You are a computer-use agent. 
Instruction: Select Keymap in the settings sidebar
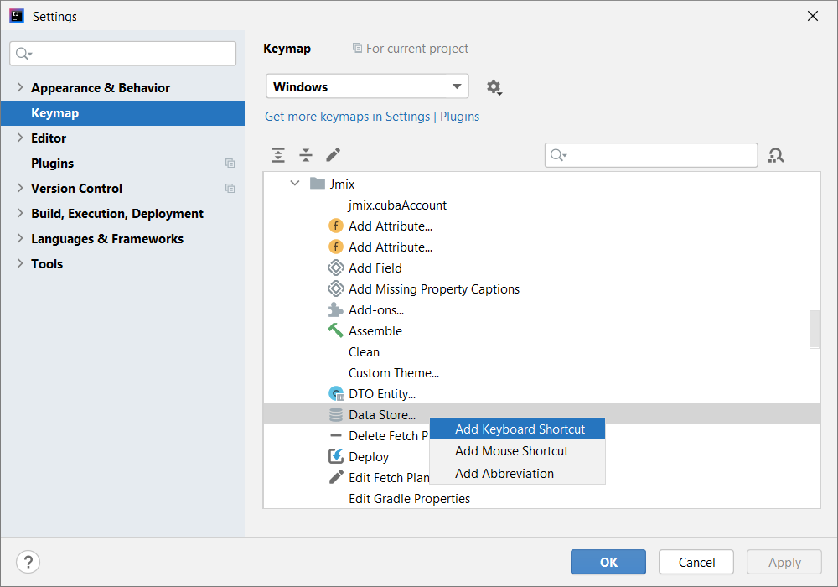coord(122,113)
